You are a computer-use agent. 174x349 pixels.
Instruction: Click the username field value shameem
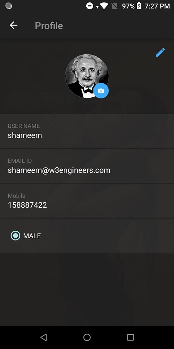coord(25,135)
